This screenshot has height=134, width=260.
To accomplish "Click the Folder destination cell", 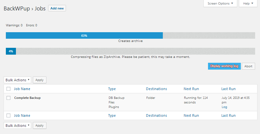I will tap(151, 98).
